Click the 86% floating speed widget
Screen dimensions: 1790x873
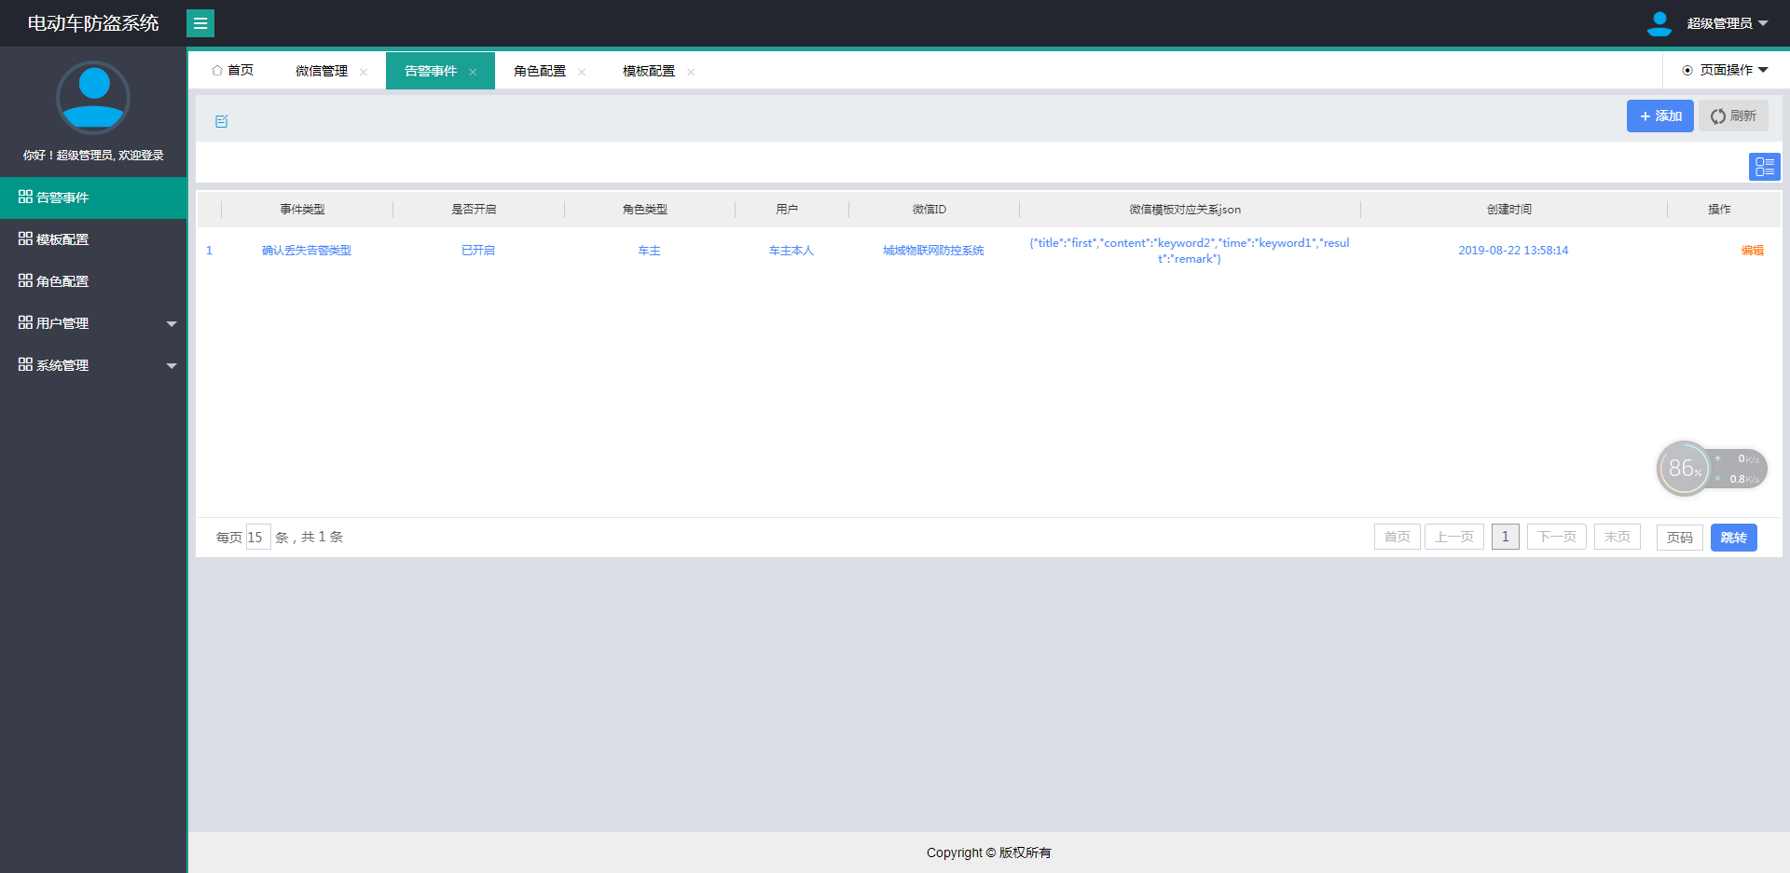point(1712,469)
